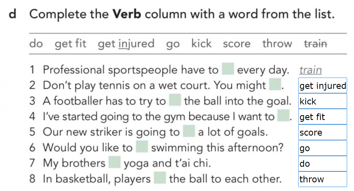Click the green blank before 'a lot of goals'
This screenshot has width=354, height=191.
(189, 132)
